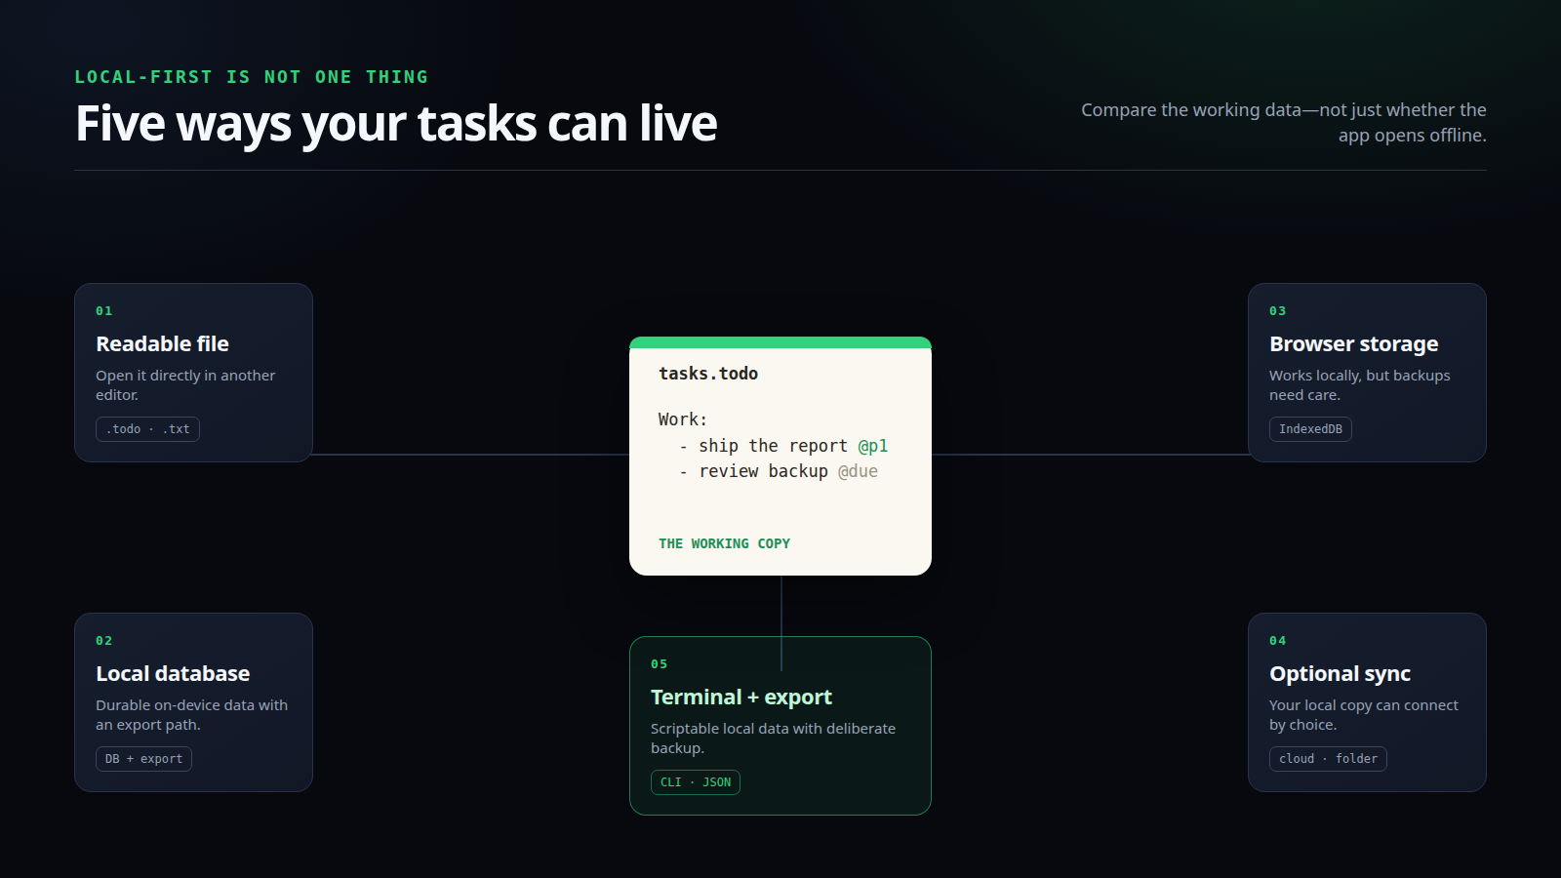Click the 'LOCAL-FIRST IS NOT ONE THING' eyebrow
The image size is (1561, 878).
click(252, 77)
